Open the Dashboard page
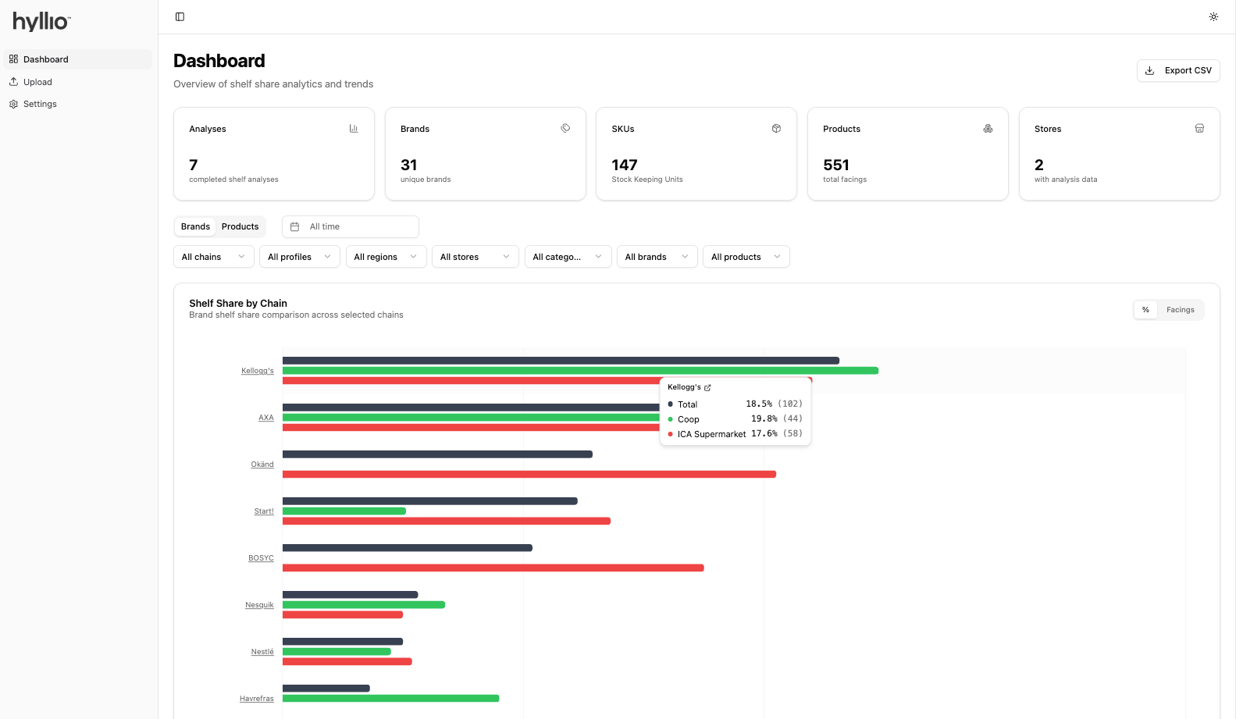 tap(78, 59)
